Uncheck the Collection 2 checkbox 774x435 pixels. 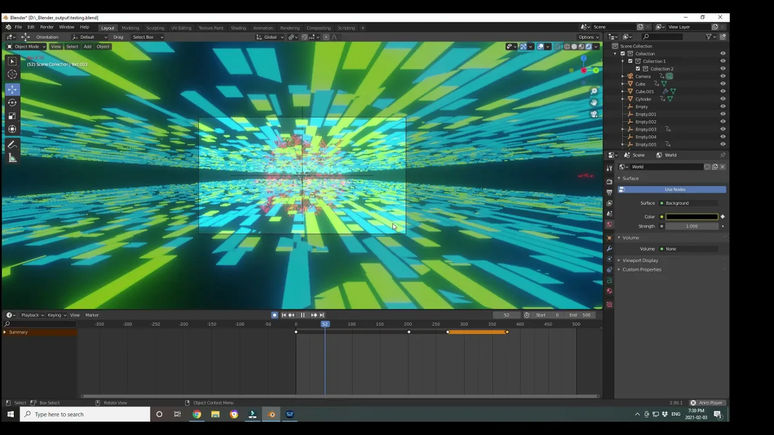(637, 69)
